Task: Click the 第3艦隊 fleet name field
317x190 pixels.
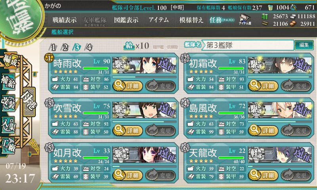Action: (x=248, y=45)
